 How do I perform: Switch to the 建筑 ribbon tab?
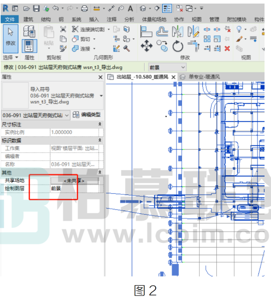[28, 19]
